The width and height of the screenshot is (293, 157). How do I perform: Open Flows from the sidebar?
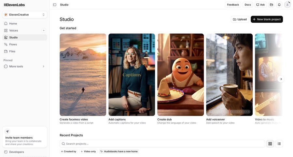[x=25, y=44]
